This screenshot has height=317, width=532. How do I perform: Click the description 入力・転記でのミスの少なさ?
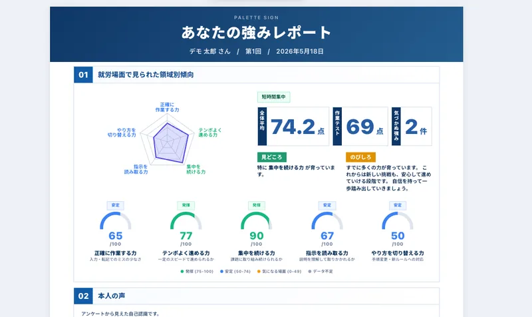click(115, 260)
